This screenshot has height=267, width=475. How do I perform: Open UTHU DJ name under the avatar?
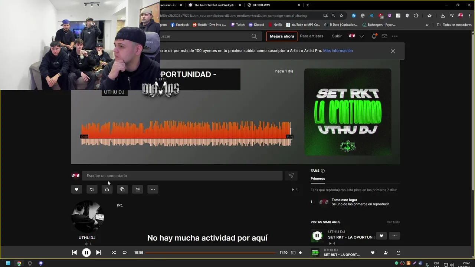[x=87, y=238]
